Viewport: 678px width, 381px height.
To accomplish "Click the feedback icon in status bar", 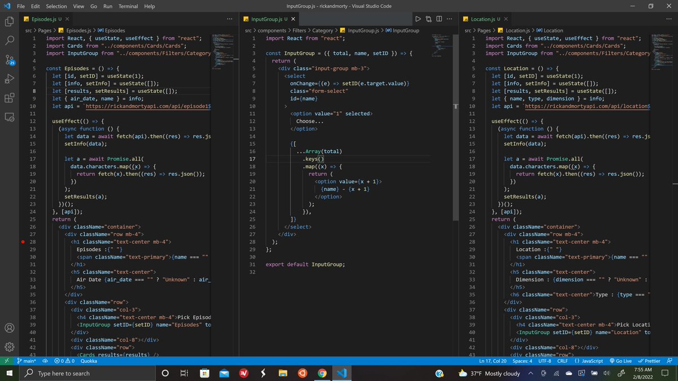I will coord(670,361).
